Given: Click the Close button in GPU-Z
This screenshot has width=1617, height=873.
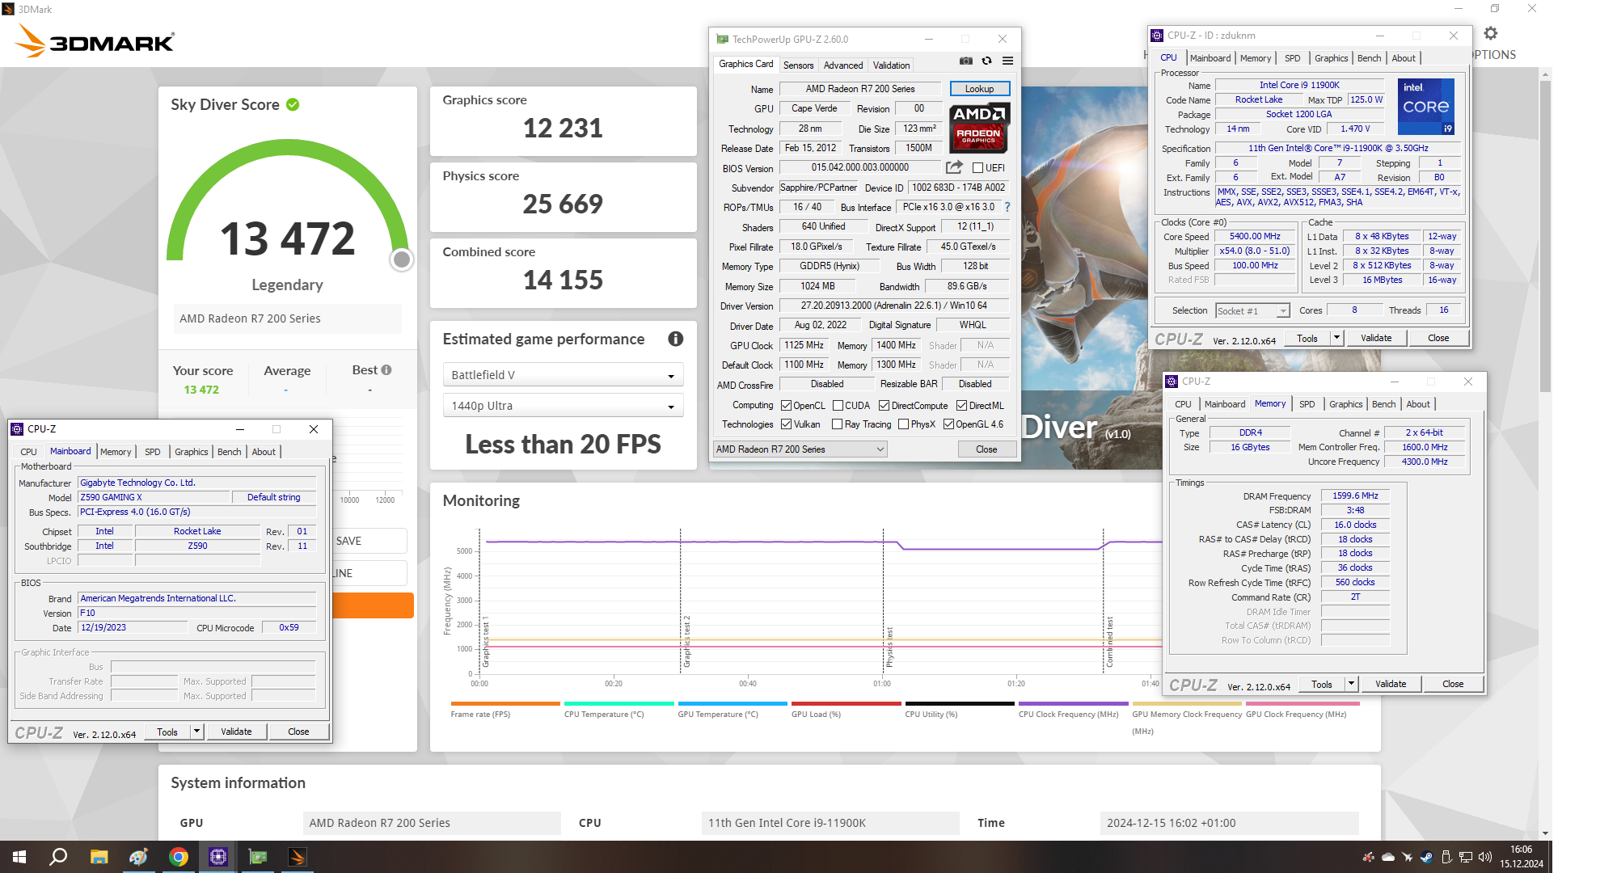Looking at the screenshot, I should 986,449.
